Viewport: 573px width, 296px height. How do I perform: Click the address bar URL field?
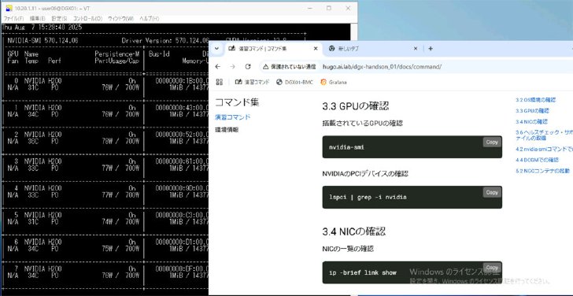click(382, 67)
